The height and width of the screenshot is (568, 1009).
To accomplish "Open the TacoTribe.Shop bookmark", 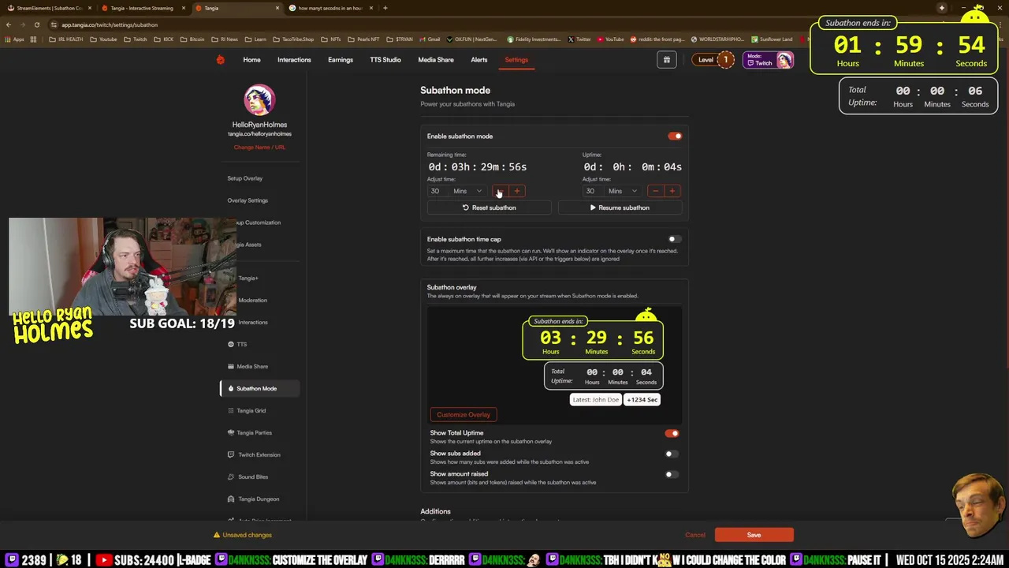I will 293,39.
